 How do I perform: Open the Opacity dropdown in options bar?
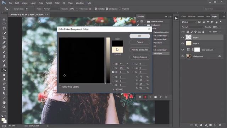77,9
